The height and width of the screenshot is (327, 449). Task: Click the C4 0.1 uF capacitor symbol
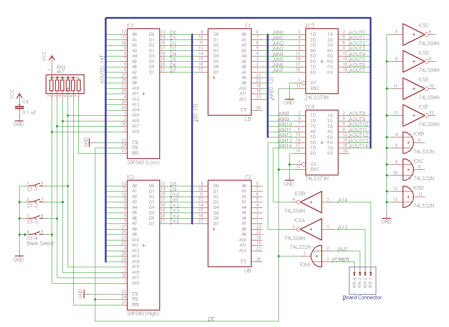[x=19, y=107]
